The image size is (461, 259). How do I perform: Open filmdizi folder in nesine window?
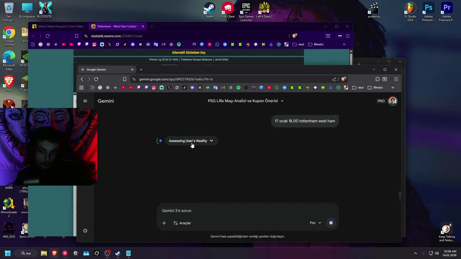pyautogui.click(x=316, y=45)
